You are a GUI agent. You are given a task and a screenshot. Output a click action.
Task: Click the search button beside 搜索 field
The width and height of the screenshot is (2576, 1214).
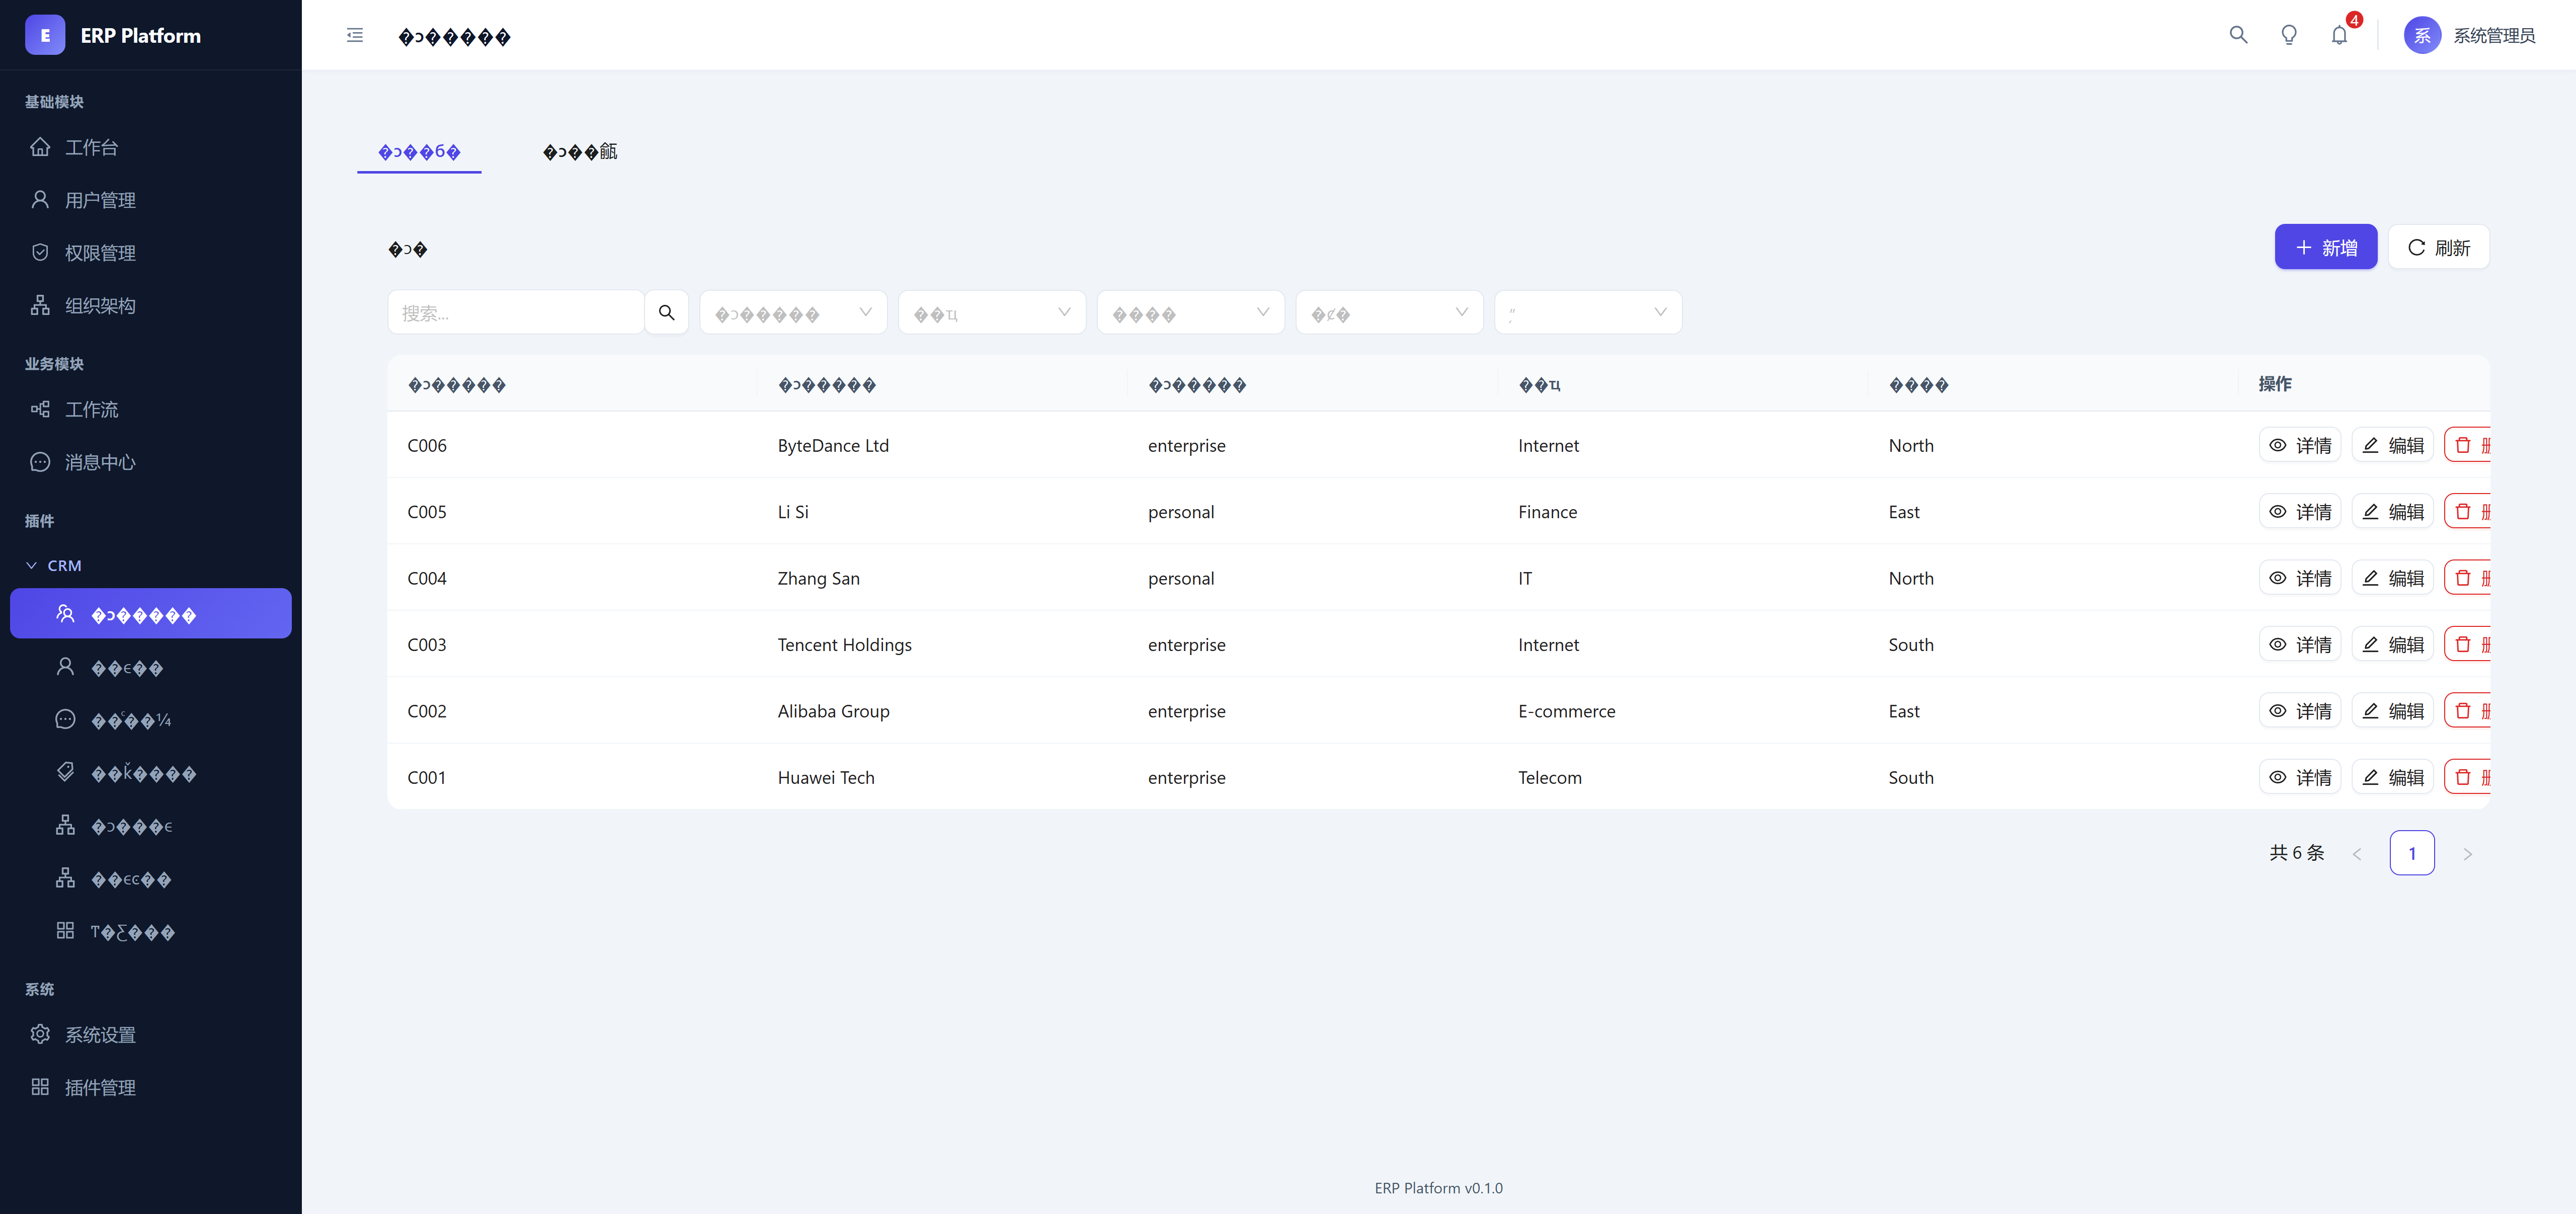click(x=666, y=313)
